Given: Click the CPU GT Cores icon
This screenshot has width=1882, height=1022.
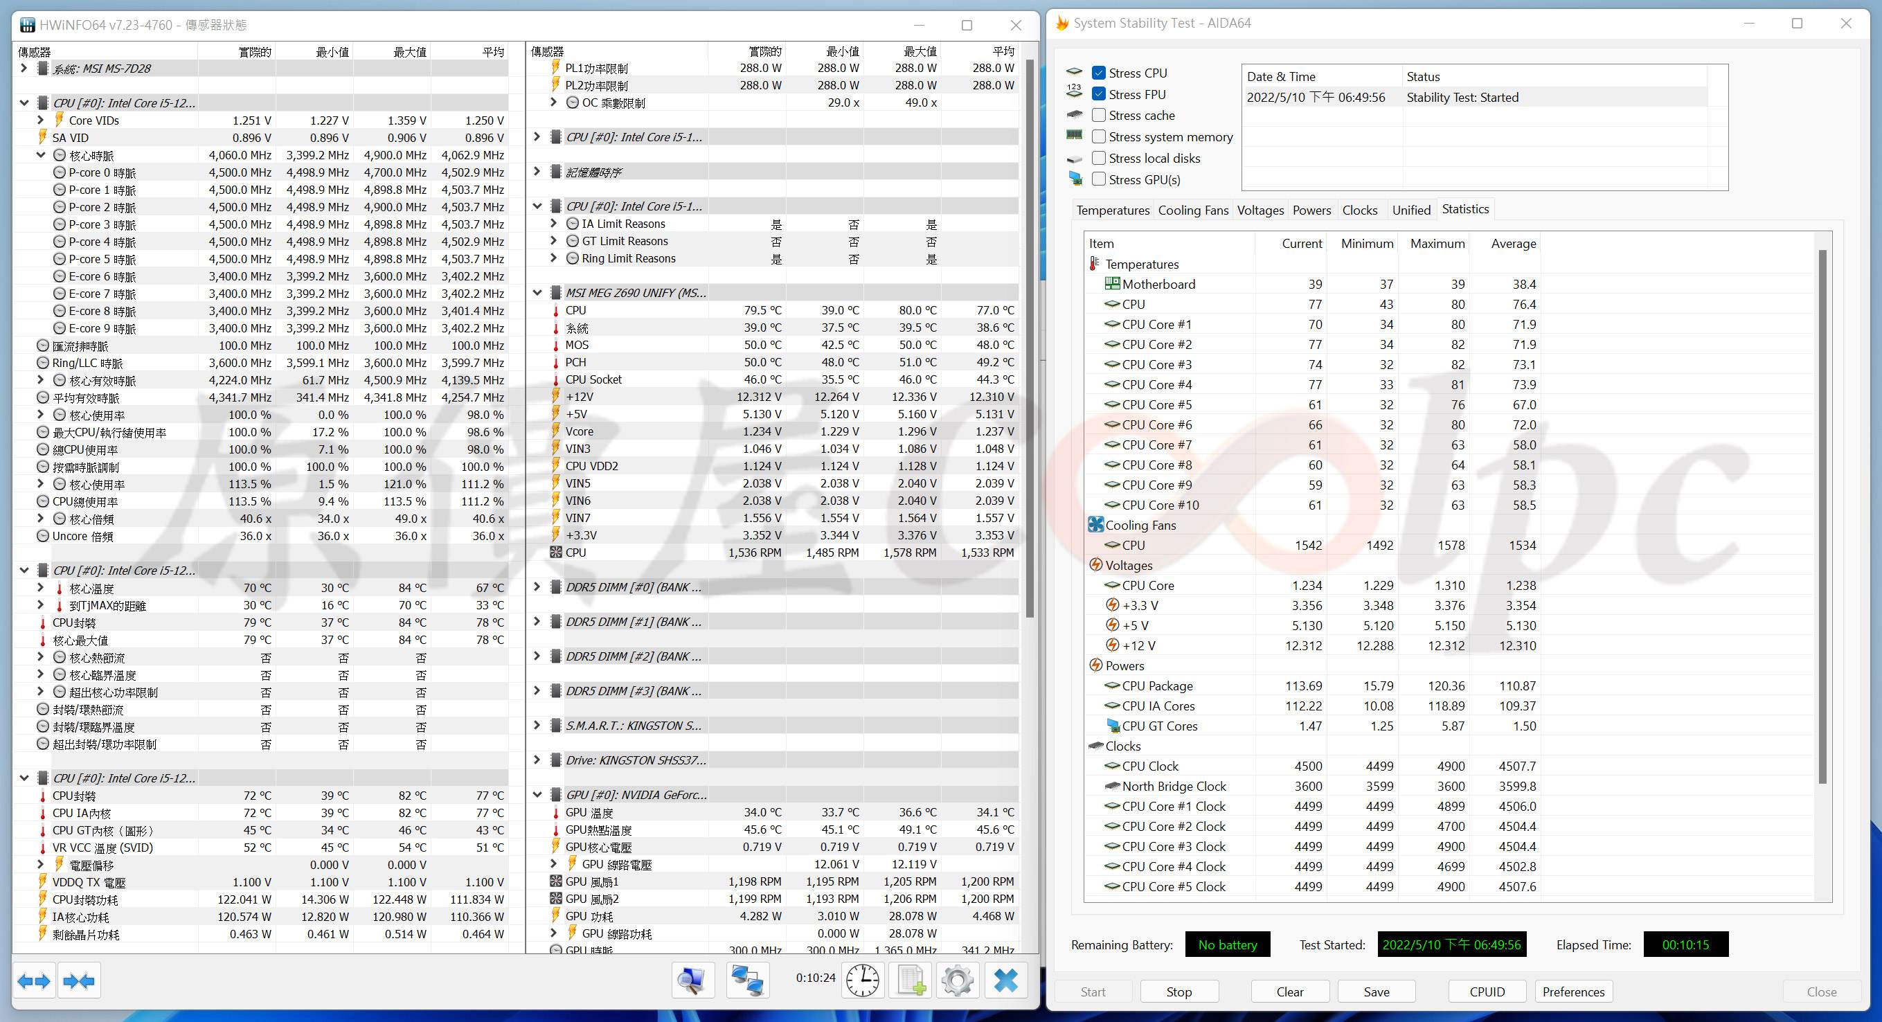Looking at the screenshot, I should point(1113,726).
